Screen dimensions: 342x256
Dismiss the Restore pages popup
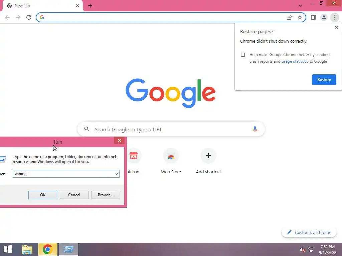[x=336, y=27]
